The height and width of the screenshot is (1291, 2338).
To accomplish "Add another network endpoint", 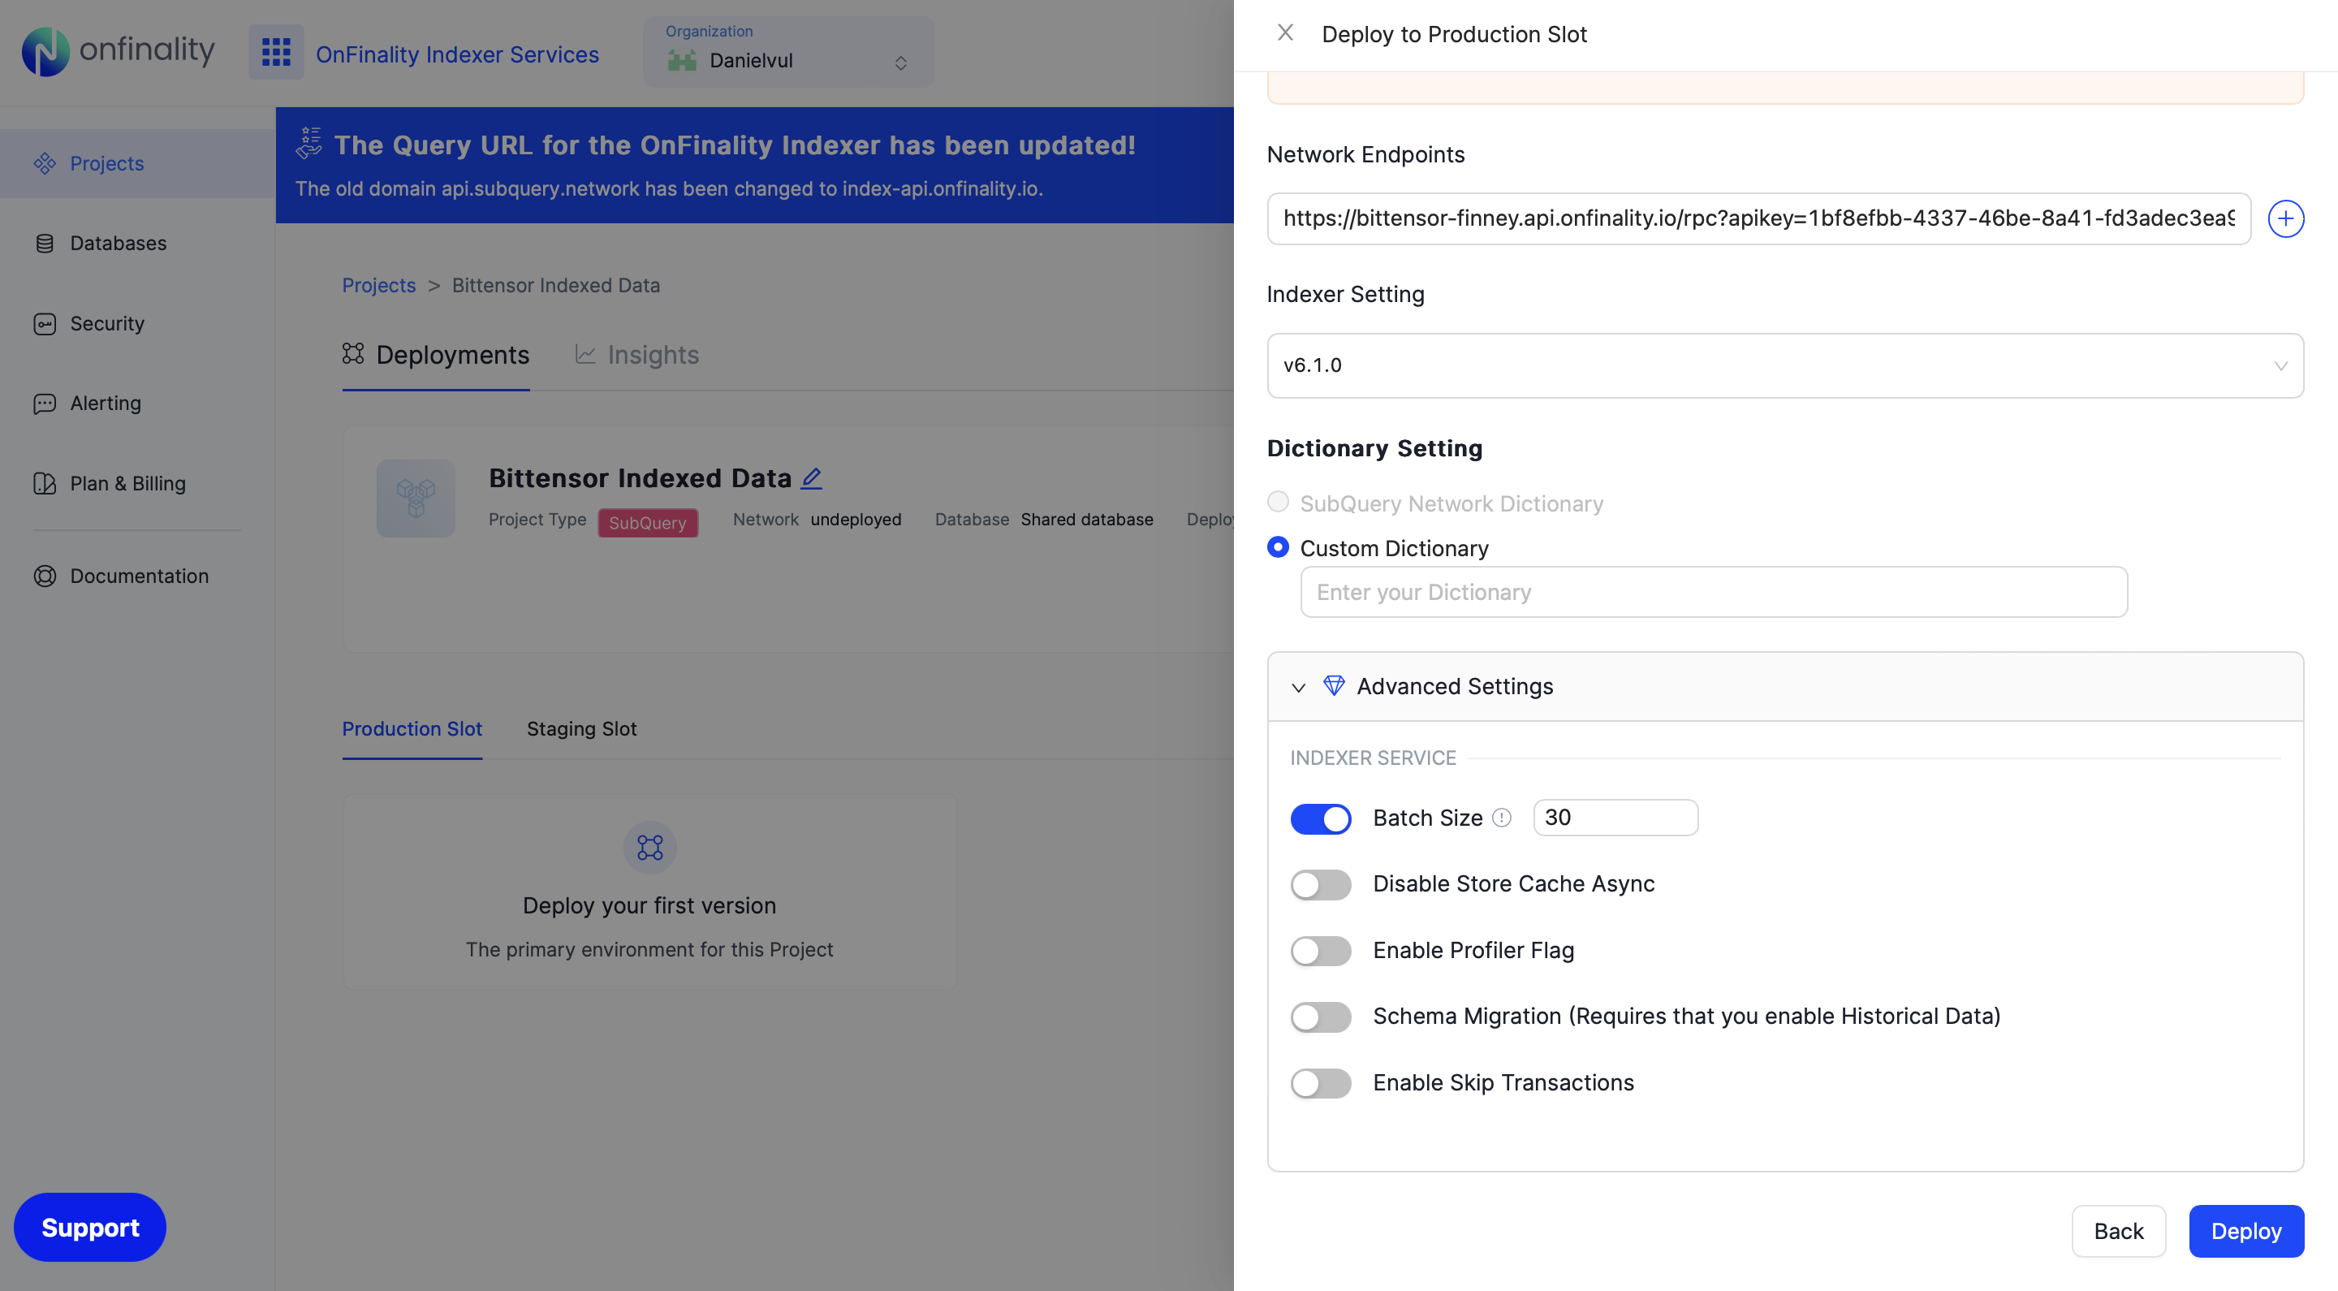I will (x=2285, y=218).
